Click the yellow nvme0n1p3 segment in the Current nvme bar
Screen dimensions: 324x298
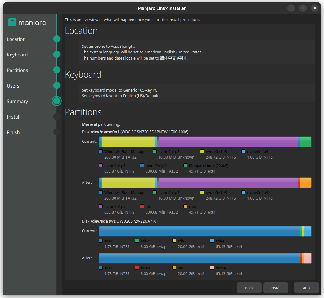coord(129,142)
